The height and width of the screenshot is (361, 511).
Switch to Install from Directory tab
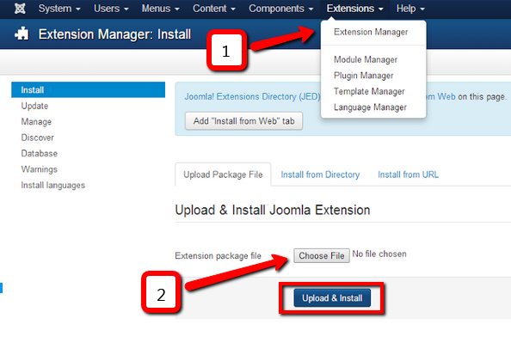[320, 174]
